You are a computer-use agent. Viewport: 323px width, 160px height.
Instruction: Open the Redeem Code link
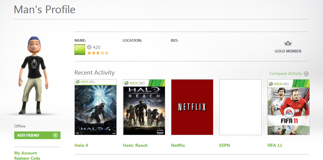27,158
